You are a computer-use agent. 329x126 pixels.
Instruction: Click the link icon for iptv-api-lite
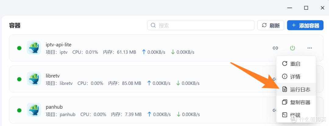pyautogui.click(x=275, y=48)
